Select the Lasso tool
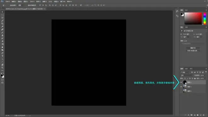Screen dimensions: 208x117 (3, 18)
